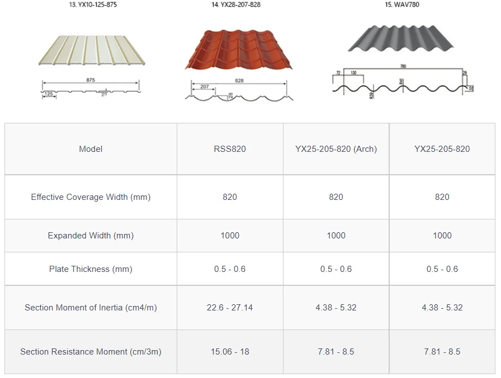Screen dimensions: 501x378
Task: Click the 780 mm wave profile diagram
Action: (x=403, y=82)
